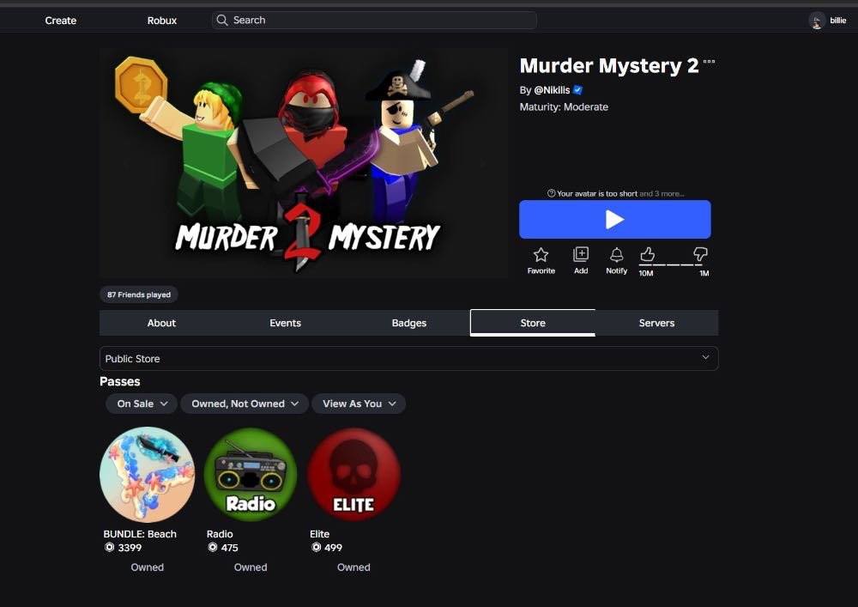This screenshot has height=607, width=858.
Task: Dislike the game with thumbs down
Action: (700, 254)
